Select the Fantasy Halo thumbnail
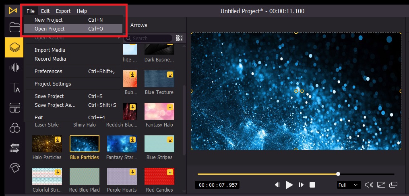Viewport: 409px width, 196px height. click(x=159, y=111)
